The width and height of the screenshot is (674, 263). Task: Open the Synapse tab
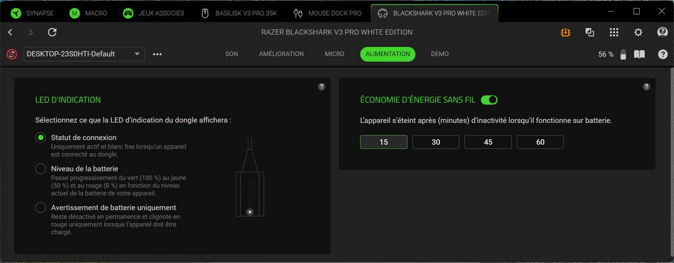click(x=31, y=12)
